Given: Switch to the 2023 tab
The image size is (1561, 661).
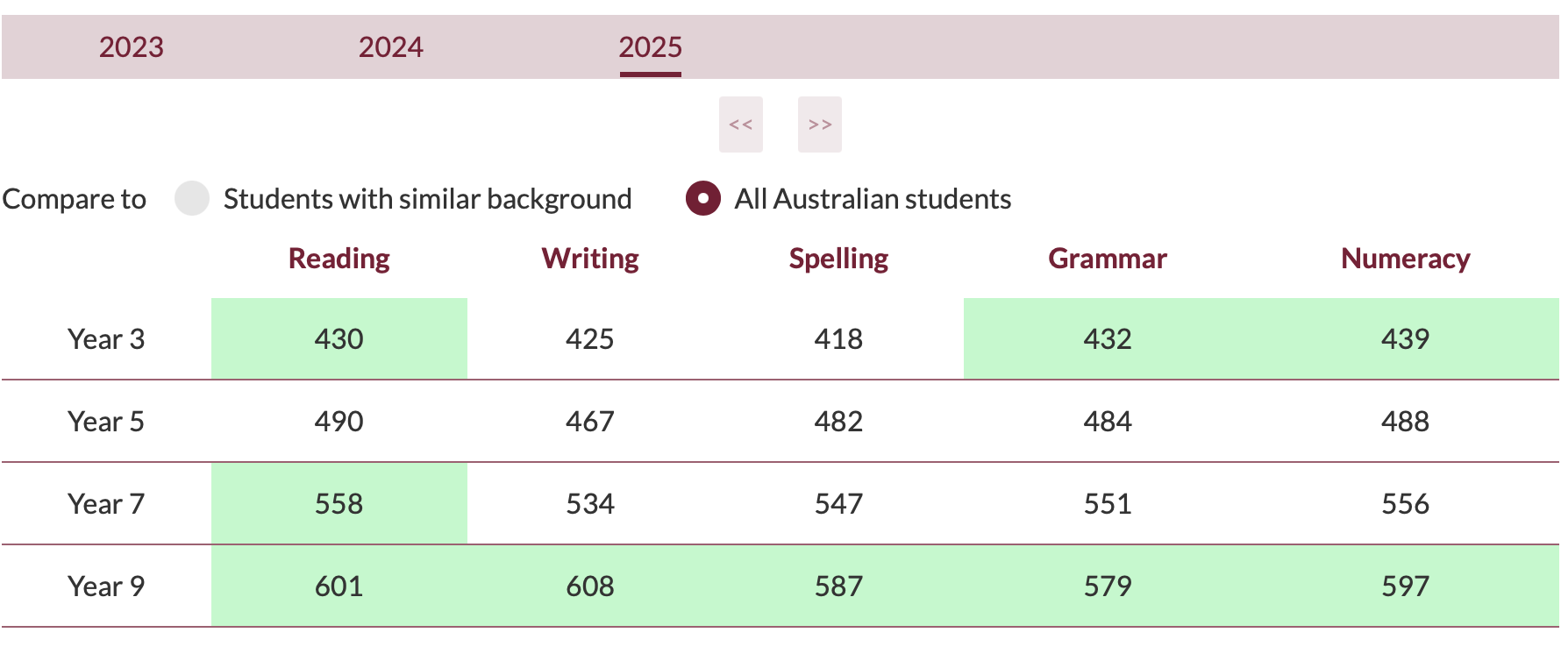Looking at the screenshot, I should tap(131, 46).
